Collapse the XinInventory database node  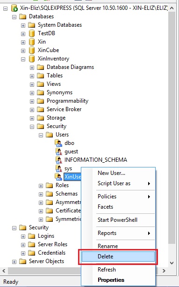(23, 59)
